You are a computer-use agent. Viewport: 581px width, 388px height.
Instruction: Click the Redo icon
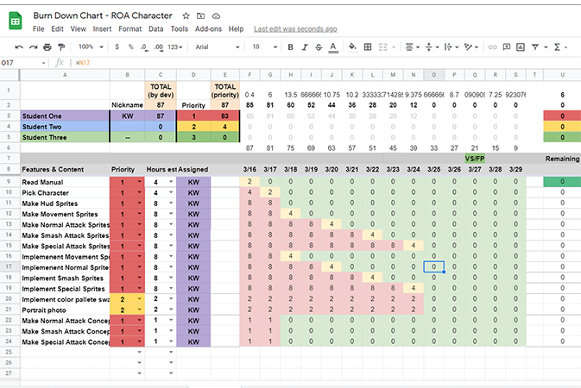[34, 47]
